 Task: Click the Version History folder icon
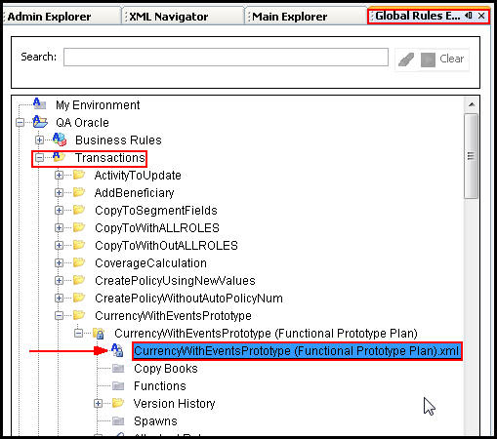(118, 403)
